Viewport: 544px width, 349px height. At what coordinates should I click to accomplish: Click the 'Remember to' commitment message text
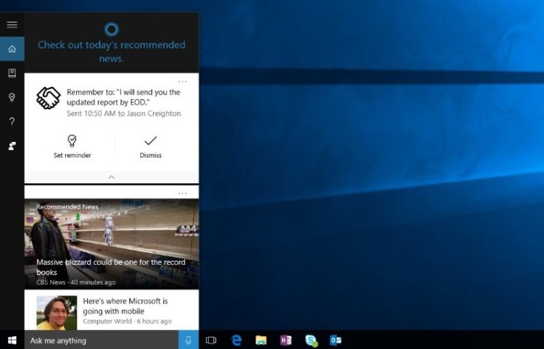[123, 97]
